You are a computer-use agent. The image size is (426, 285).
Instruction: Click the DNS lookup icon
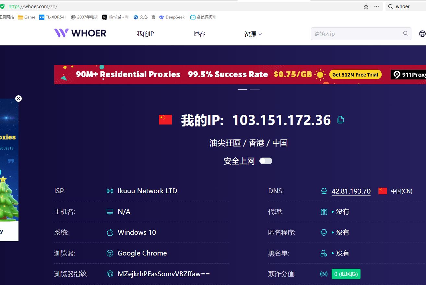coord(324,191)
